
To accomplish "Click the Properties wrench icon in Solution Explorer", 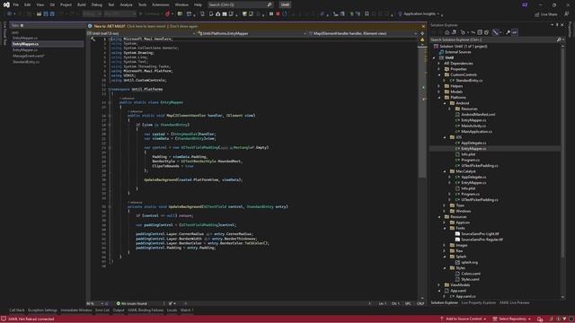I will pos(508,32).
